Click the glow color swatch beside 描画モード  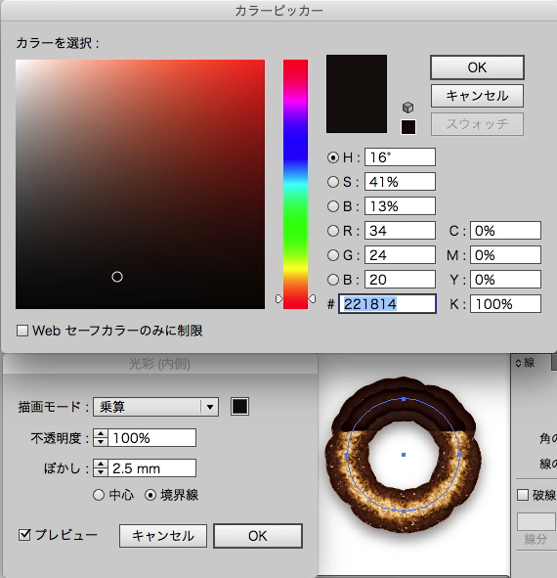coord(239,407)
